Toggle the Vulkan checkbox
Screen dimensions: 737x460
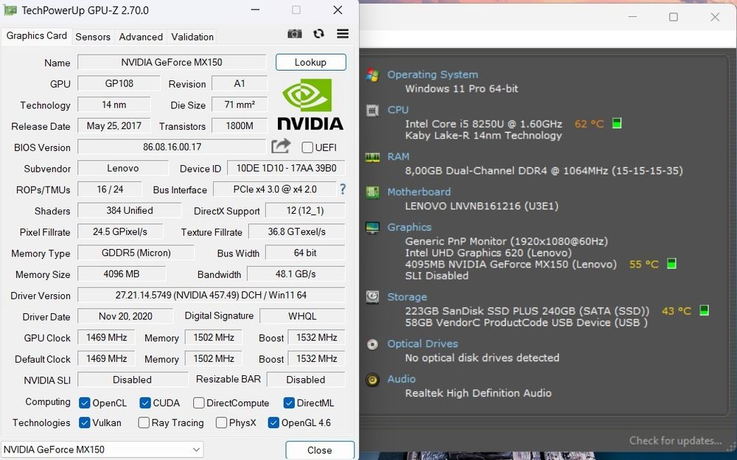tap(85, 423)
